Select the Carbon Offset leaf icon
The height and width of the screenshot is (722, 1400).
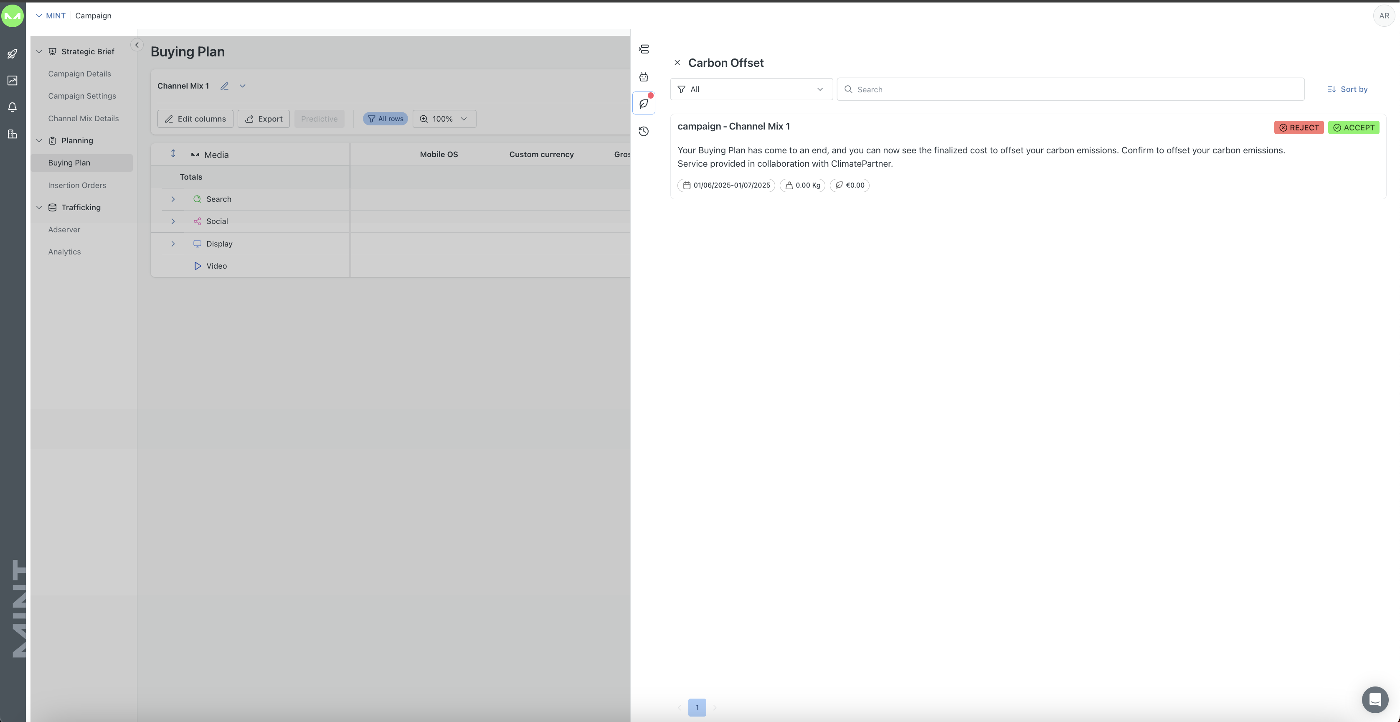pyautogui.click(x=644, y=103)
